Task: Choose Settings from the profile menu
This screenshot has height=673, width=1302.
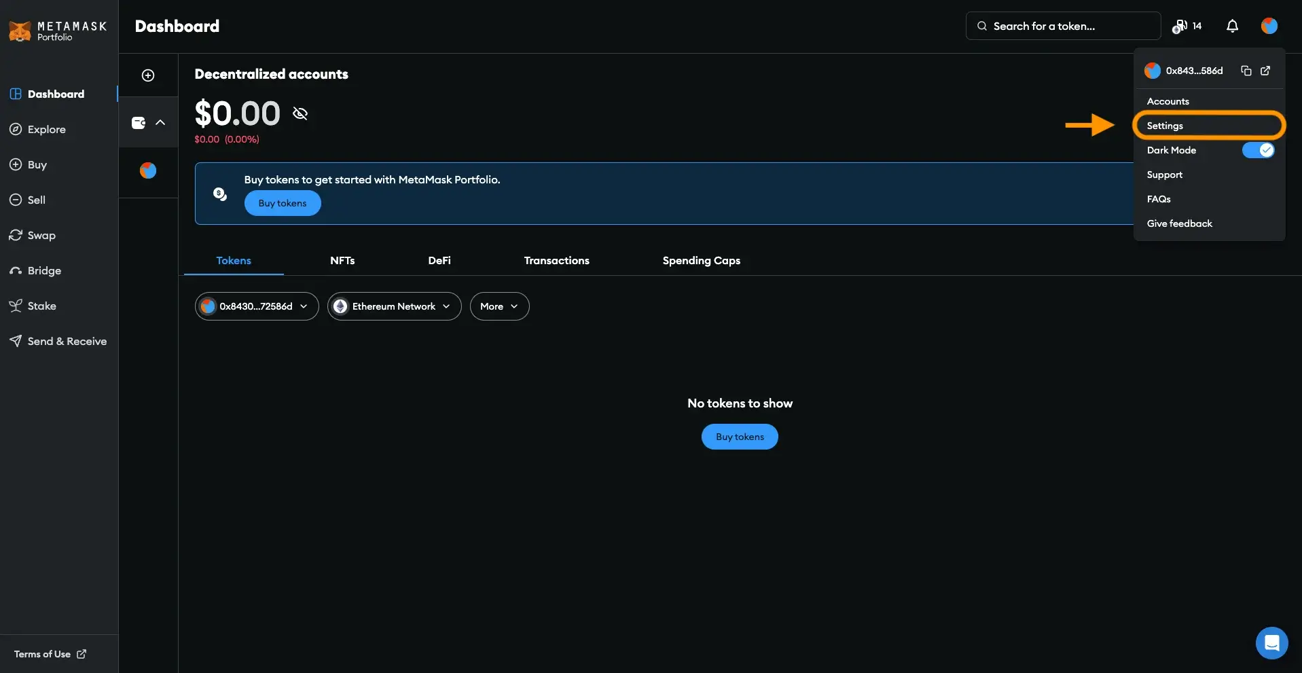Action: point(1209,126)
